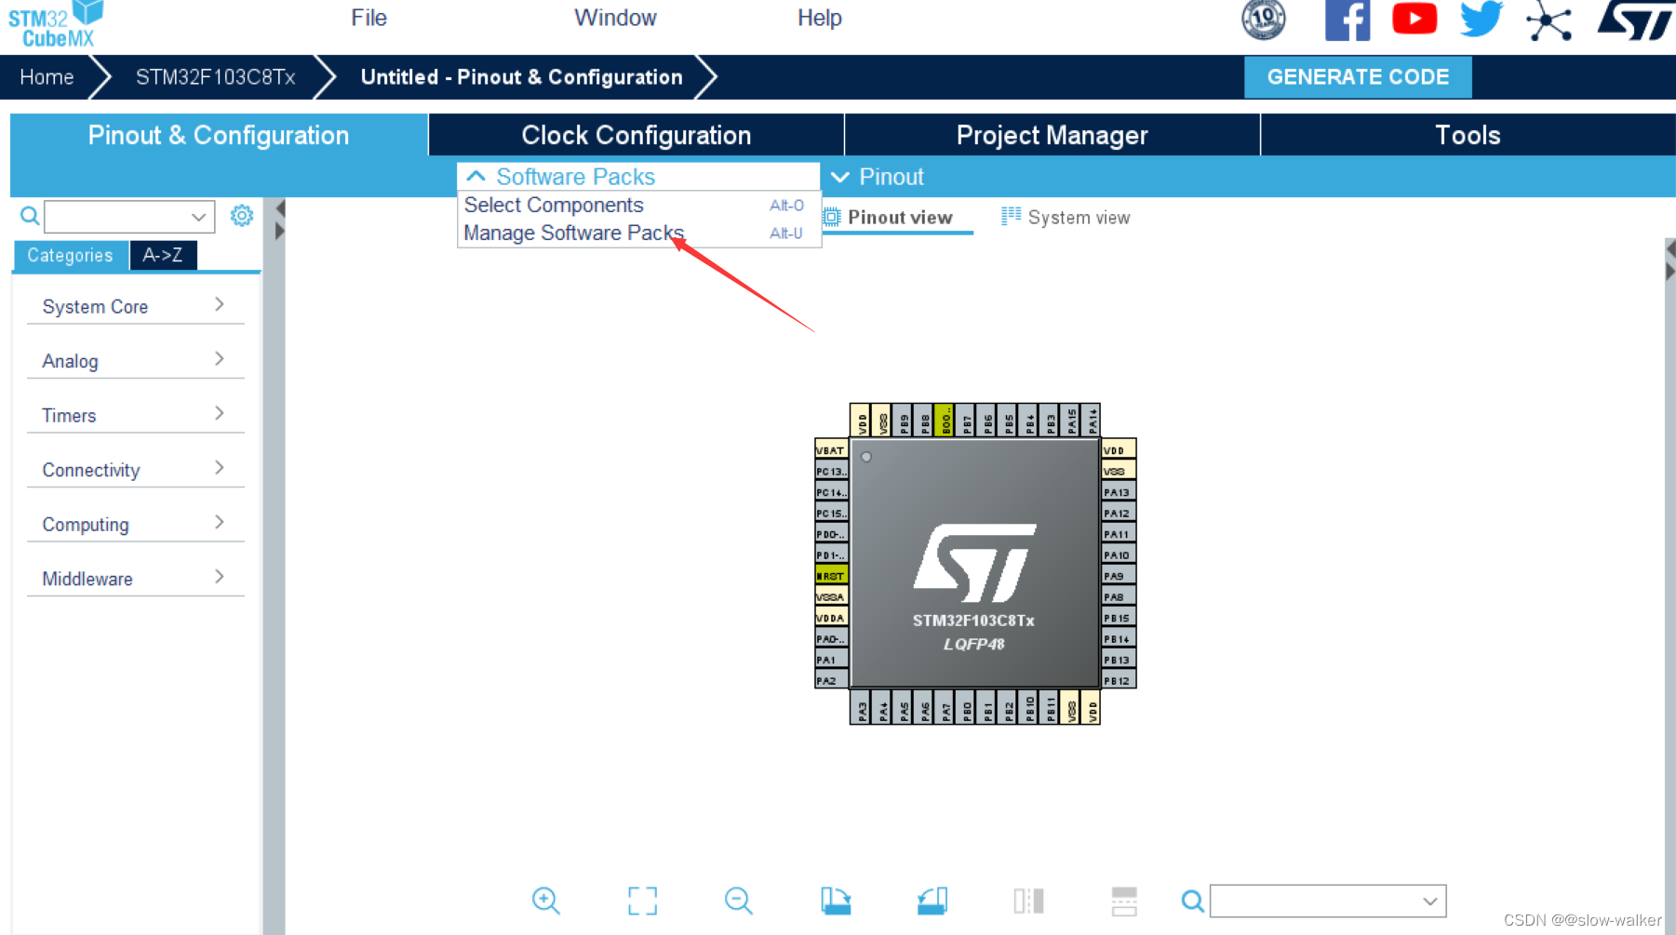Open the STM32F103C8Tx breadcrumb link
1676x935 pixels.
click(x=215, y=77)
